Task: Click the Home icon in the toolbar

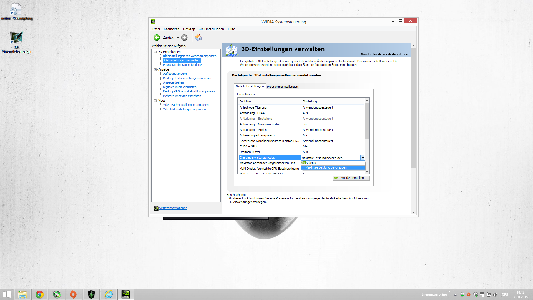Action: tap(198, 37)
